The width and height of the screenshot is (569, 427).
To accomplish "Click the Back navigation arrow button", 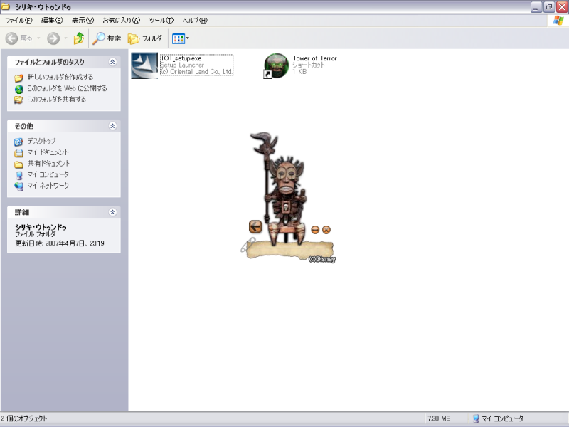I will [x=11, y=38].
